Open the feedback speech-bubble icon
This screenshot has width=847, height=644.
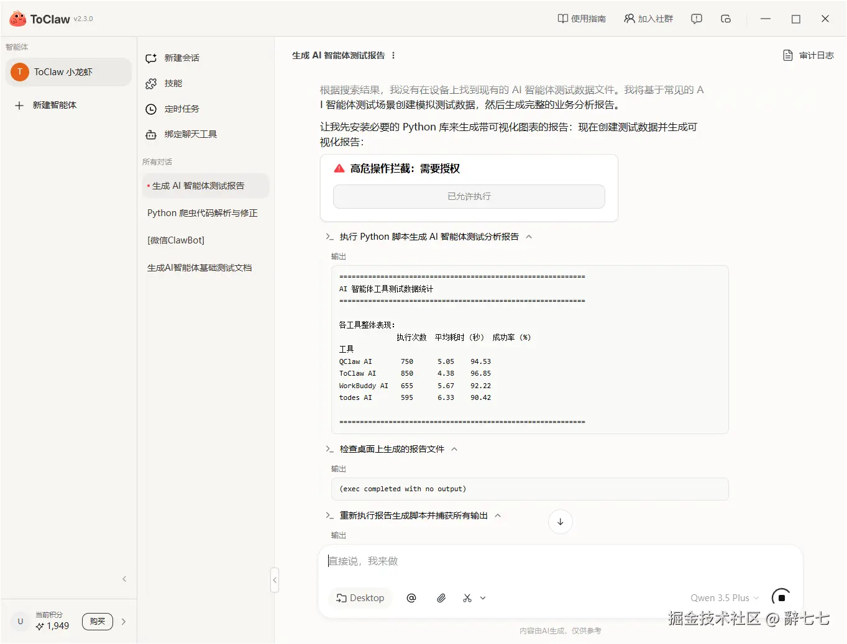pyautogui.click(x=697, y=19)
